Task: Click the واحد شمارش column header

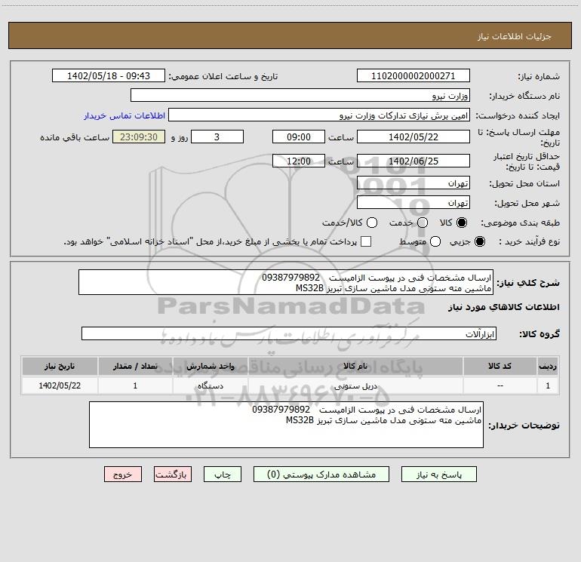Action: [210, 367]
